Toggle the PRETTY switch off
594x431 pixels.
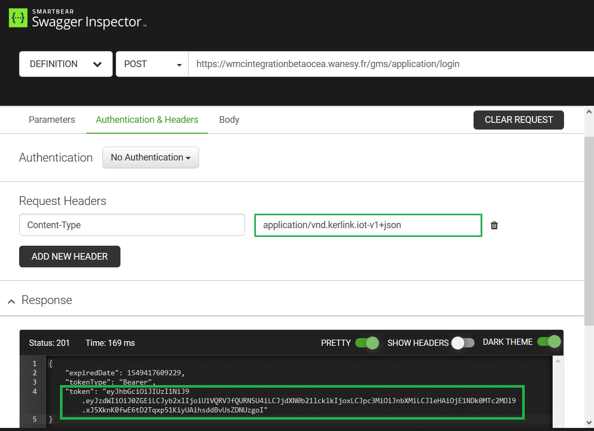click(367, 343)
